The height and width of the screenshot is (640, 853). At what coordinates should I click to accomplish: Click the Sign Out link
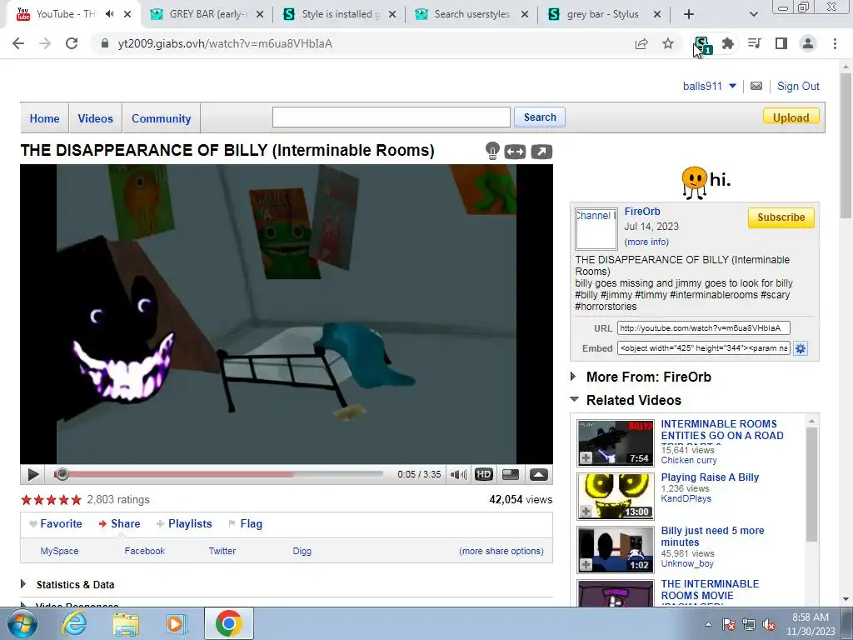pos(798,86)
